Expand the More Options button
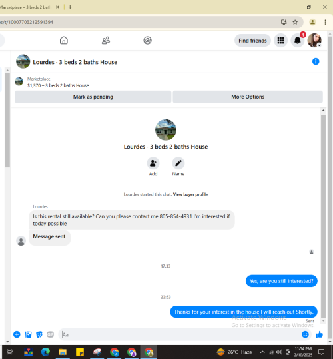The width and height of the screenshot is (333, 359). pyautogui.click(x=248, y=97)
